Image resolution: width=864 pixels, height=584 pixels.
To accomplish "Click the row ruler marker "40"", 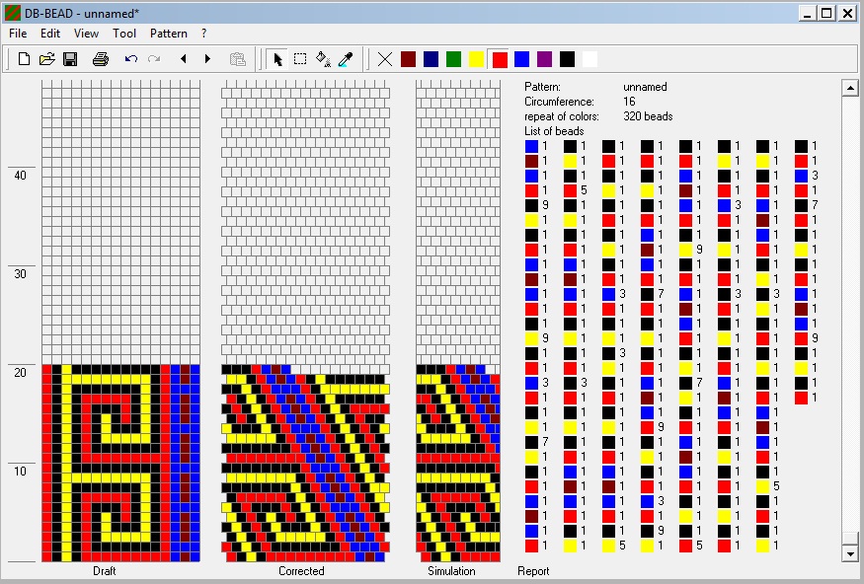I will pyautogui.click(x=20, y=175).
